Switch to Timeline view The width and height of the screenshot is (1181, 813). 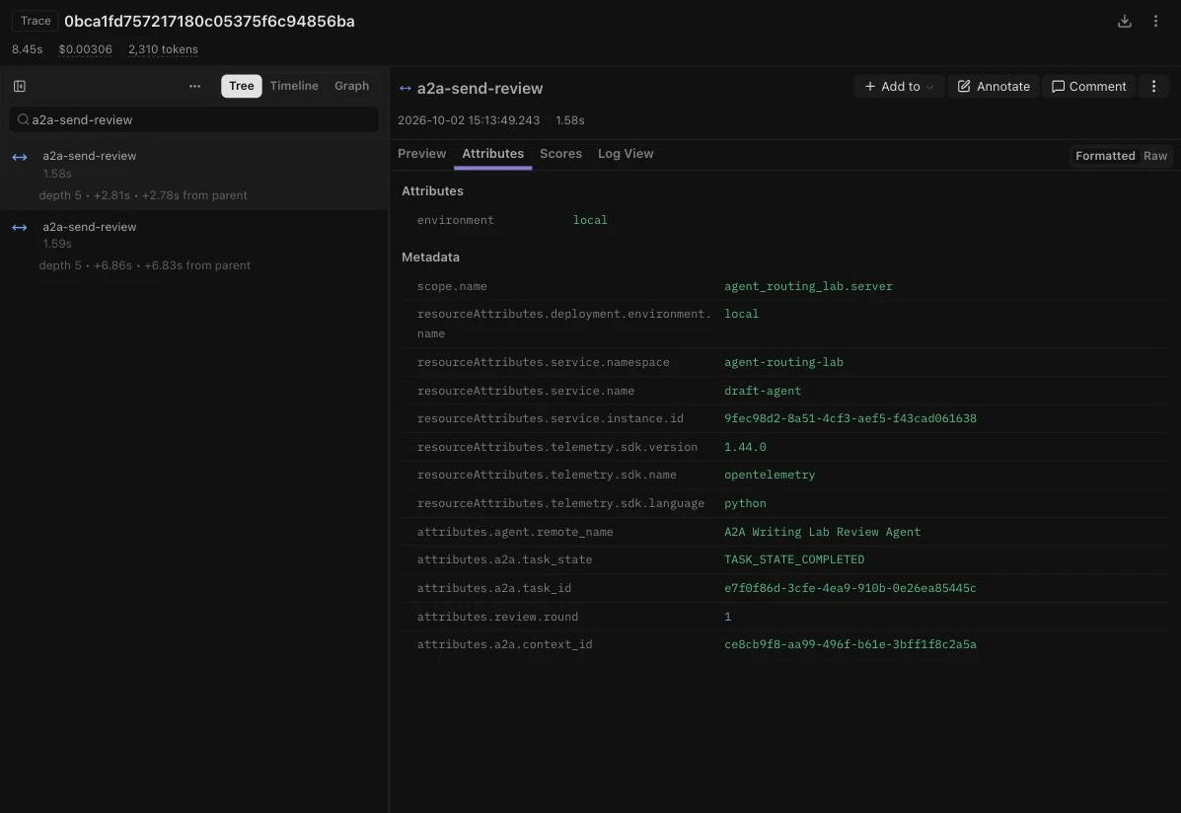(x=294, y=86)
